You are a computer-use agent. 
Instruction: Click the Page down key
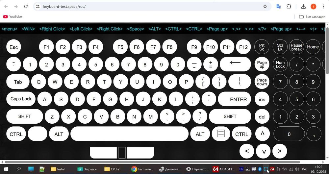click(x=262, y=82)
